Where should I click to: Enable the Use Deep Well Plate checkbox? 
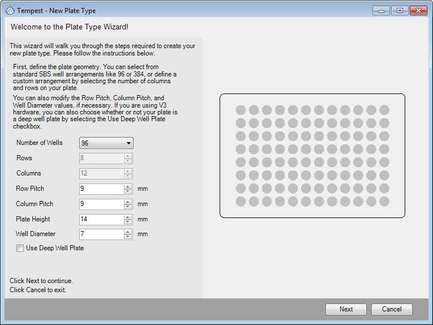coord(20,248)
